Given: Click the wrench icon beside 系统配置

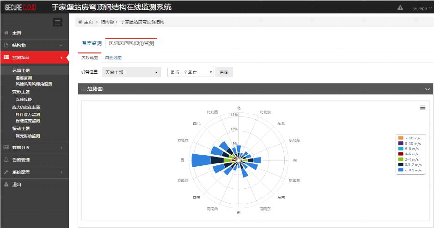Looking at the screenshot, I should [x=6, y=172].
